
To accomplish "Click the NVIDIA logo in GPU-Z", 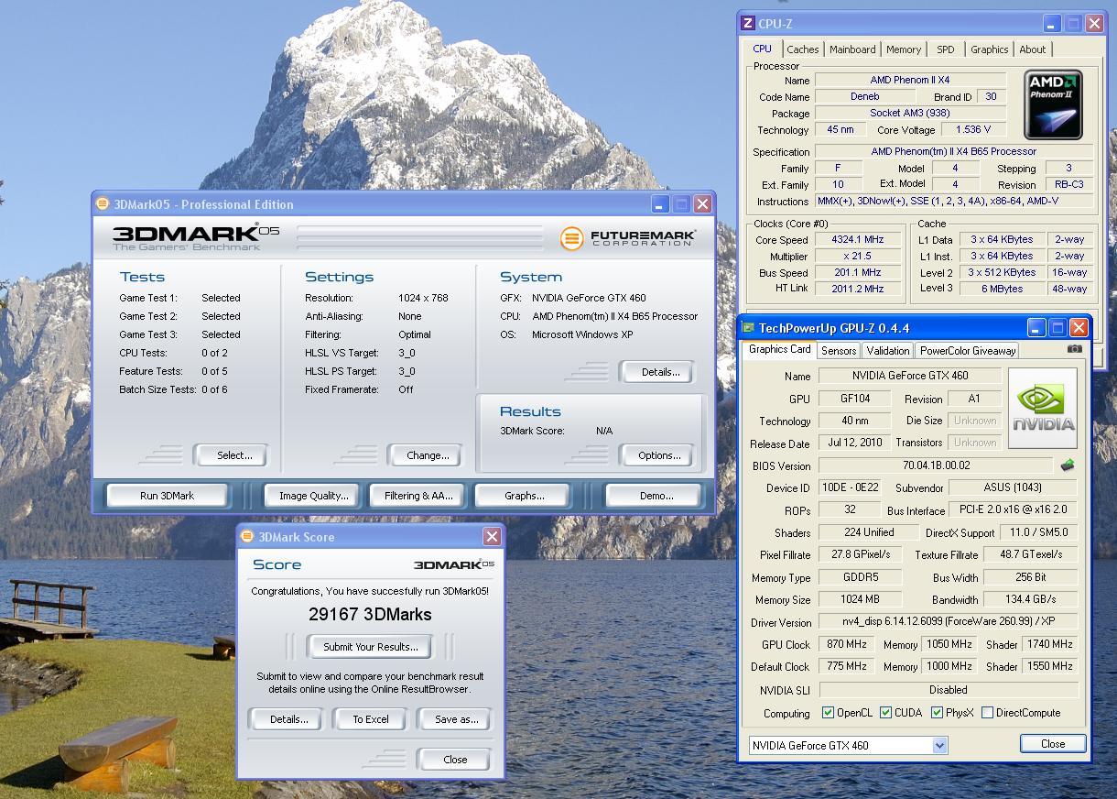I will pos(1043,410).
